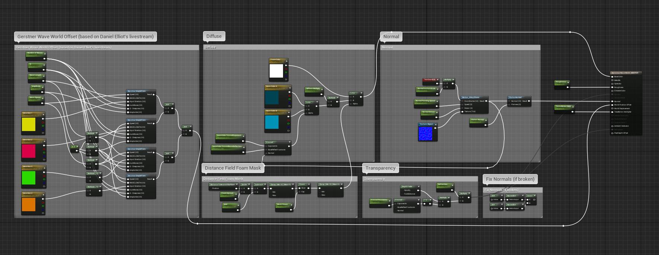Select the dark teal Base Color A swatch
This screenshot has height=255, width=659.
(x=272, y=98)
